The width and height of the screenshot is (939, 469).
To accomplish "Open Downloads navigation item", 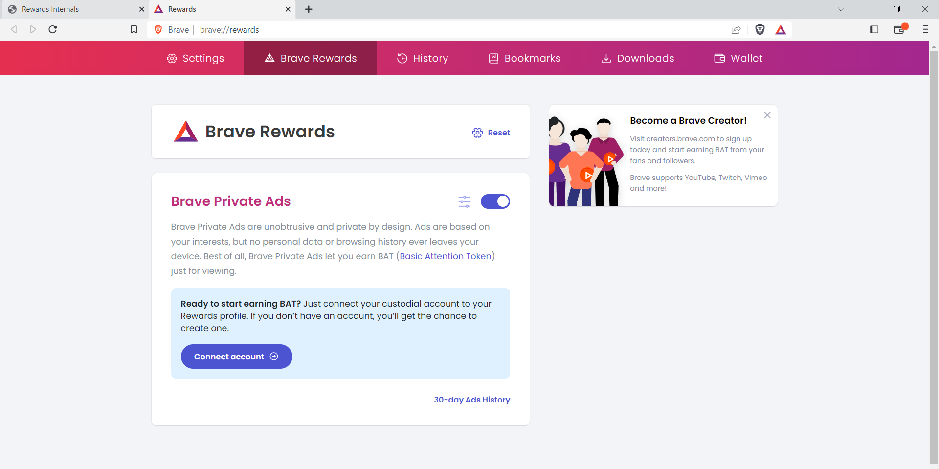I will 637,58.
